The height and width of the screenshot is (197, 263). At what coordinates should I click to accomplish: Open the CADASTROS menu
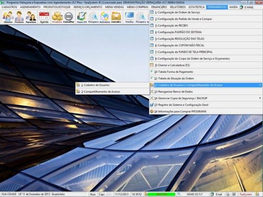click(x=9, y=7)
